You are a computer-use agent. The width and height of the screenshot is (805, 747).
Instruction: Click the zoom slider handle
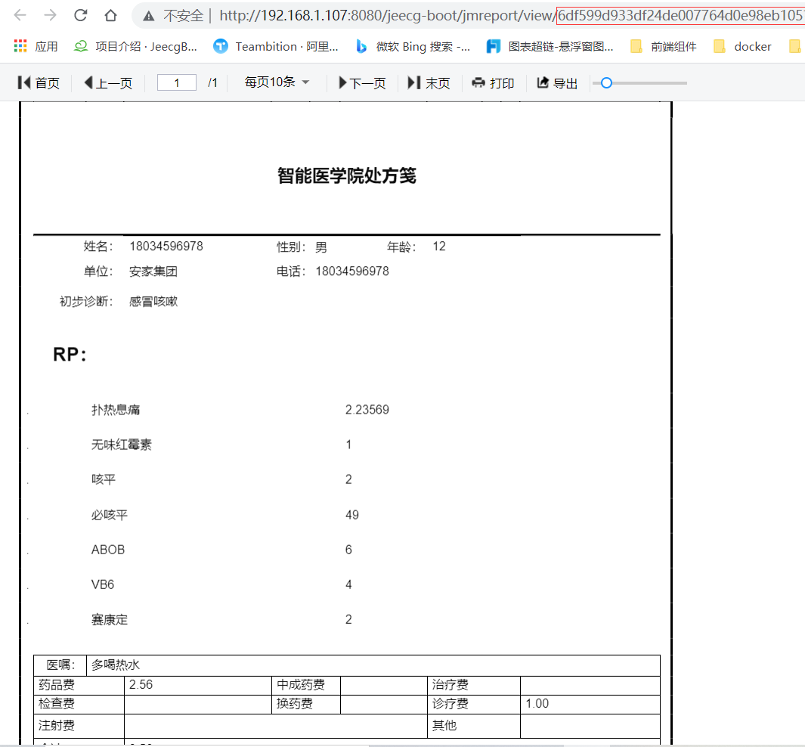coord(606,82)
